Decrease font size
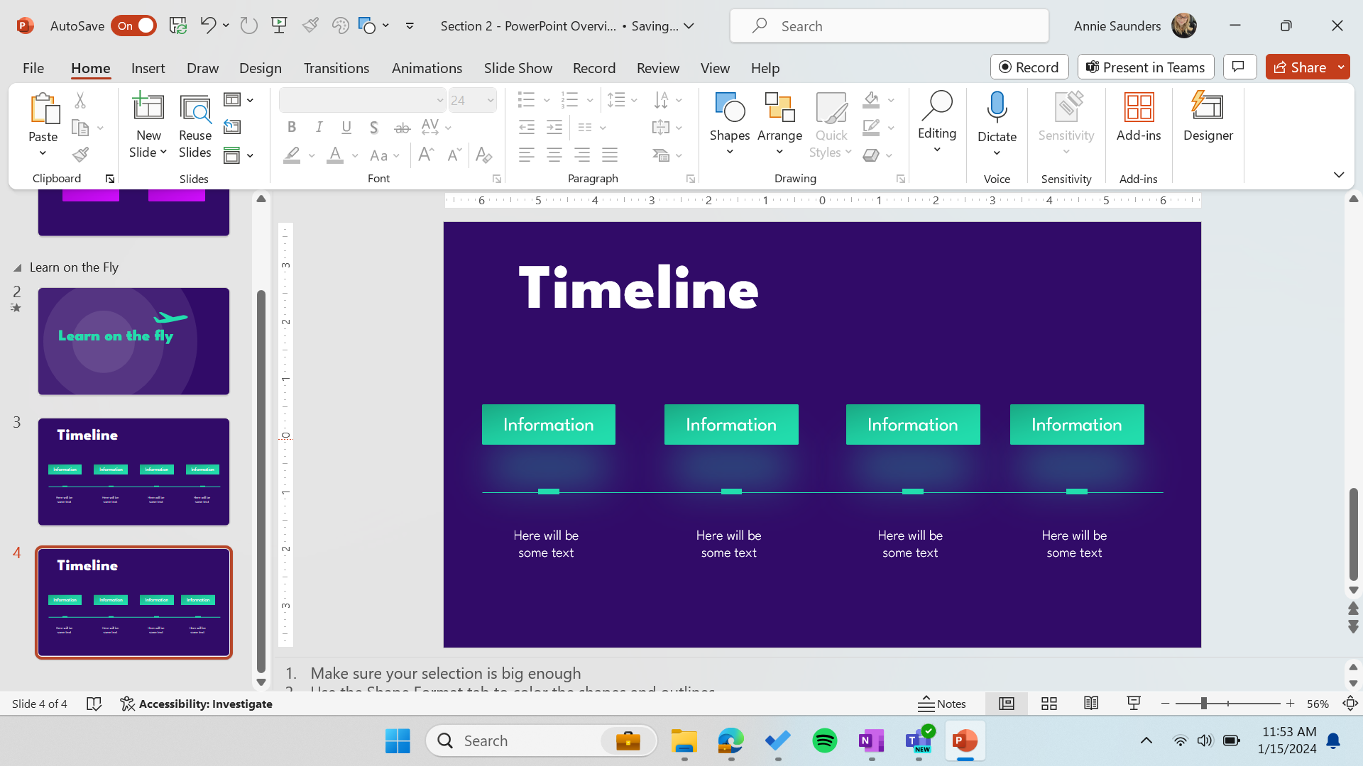This screenshot has height=766, width=1363. pyautogui.click(x=454, y=155)
